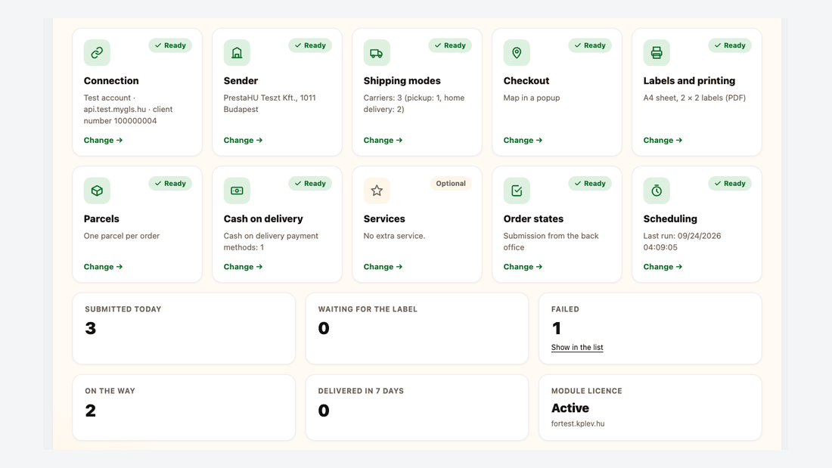Click the Labels and printing printer icon
This screenshot has height=468, width=832.
tap(657, 52)
